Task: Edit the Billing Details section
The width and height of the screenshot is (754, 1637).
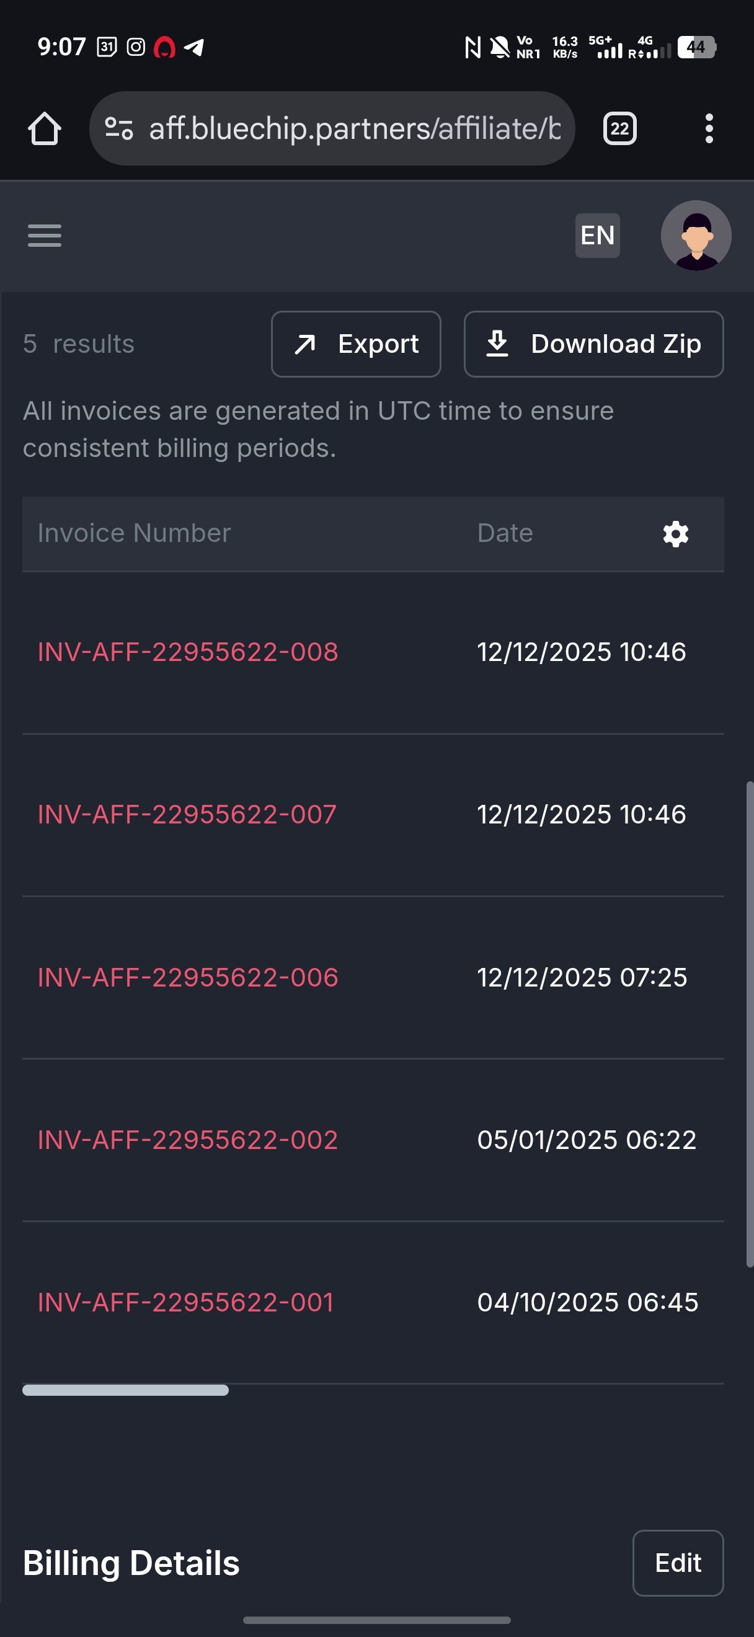Action: 677,1563
